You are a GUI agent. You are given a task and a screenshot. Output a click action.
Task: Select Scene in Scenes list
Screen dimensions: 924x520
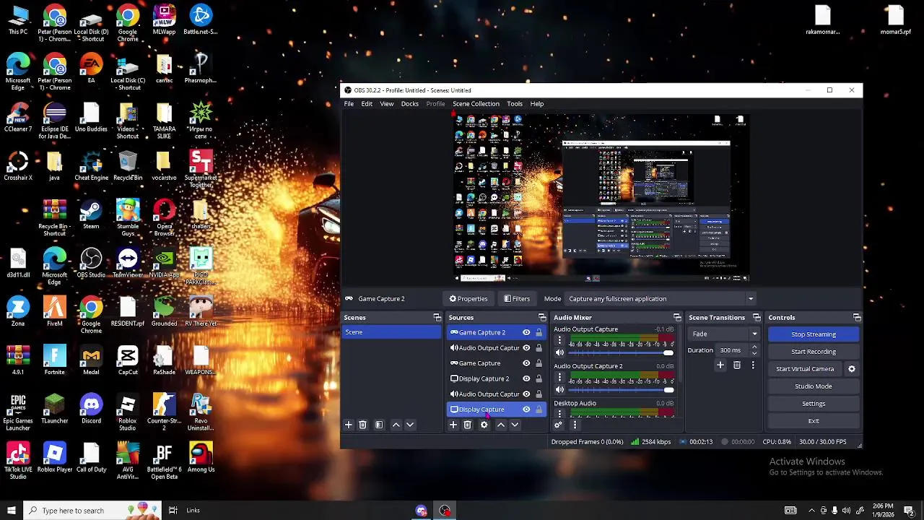pos(392,332)
